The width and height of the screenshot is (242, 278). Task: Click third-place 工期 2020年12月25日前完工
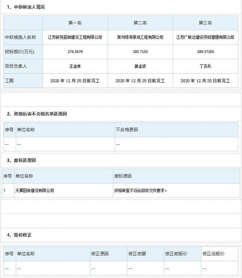click(205, 81)
